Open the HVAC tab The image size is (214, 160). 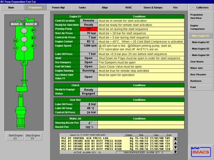[x=129, y=7]
